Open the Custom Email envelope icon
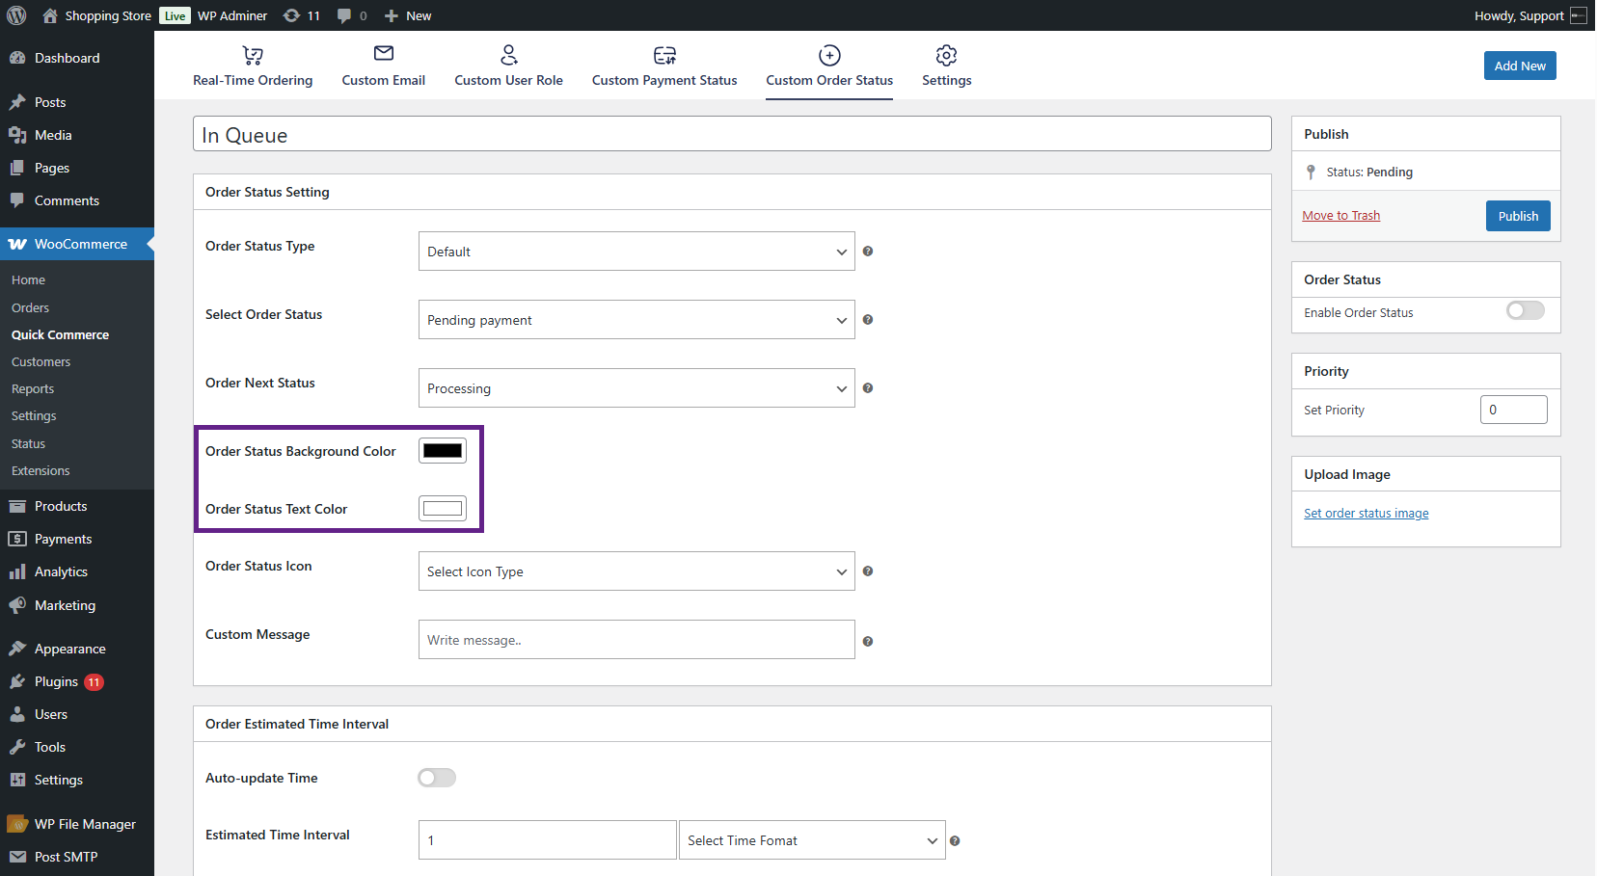 coord(384,54)
